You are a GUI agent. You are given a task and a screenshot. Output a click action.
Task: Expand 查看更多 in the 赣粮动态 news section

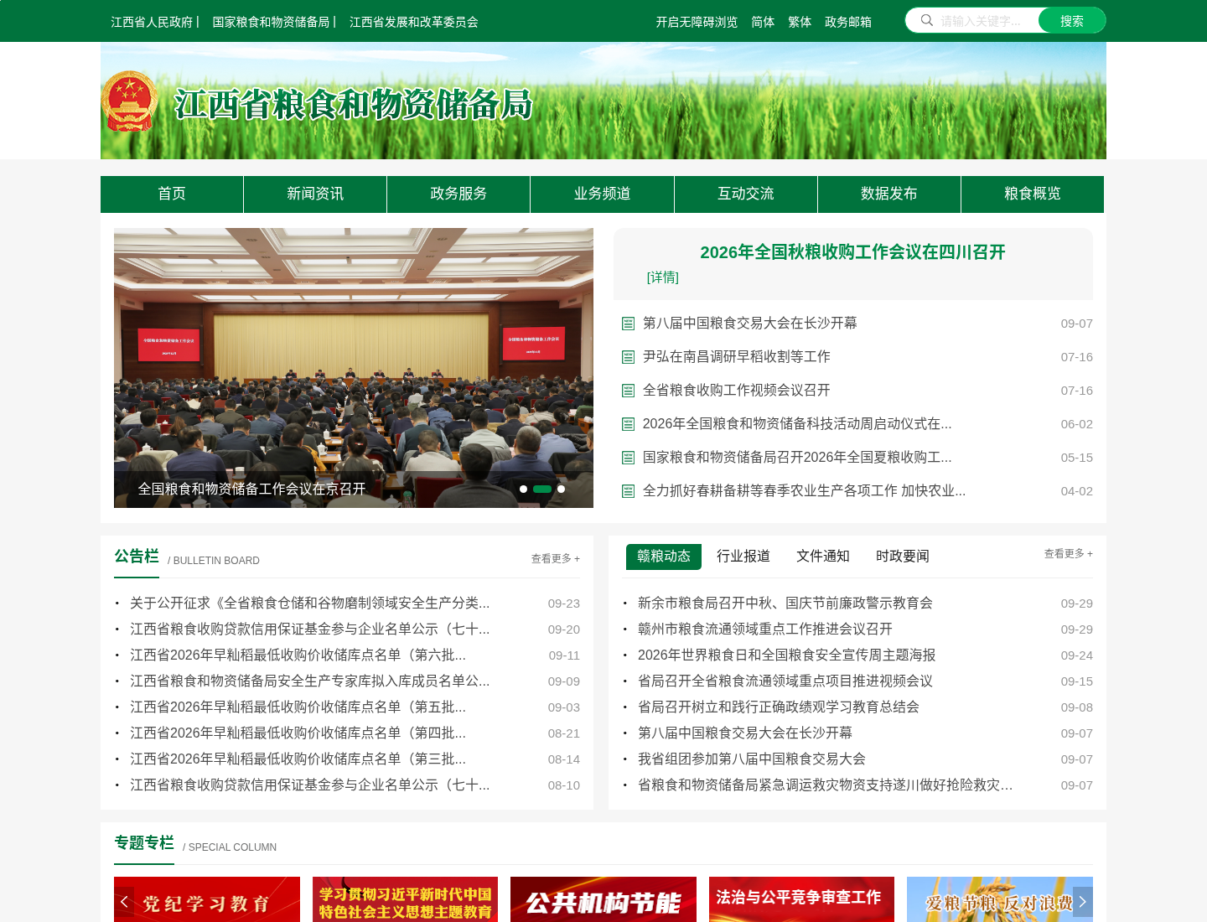tap(1068, 553)
